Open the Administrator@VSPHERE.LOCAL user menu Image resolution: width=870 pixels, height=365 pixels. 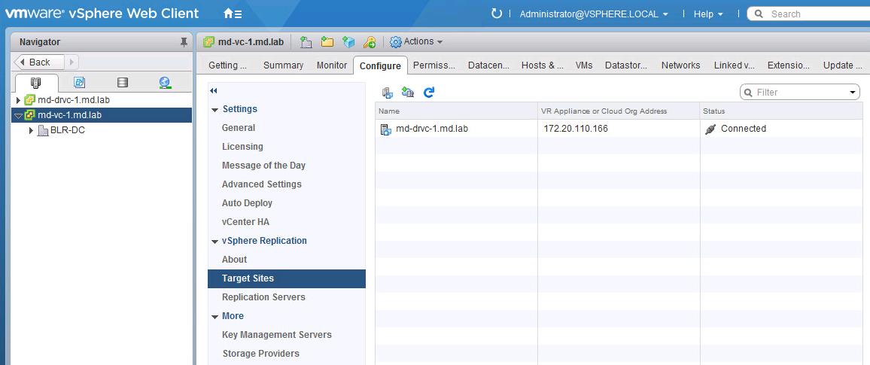tap(594, 14)
